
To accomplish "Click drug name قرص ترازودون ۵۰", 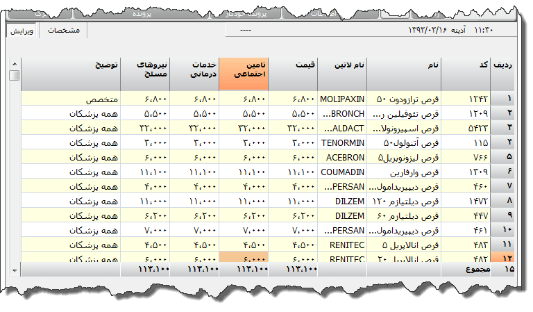I will [x=404, y=99].
